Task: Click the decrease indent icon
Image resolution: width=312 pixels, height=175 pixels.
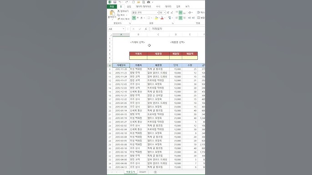Action: click(189, 18)
